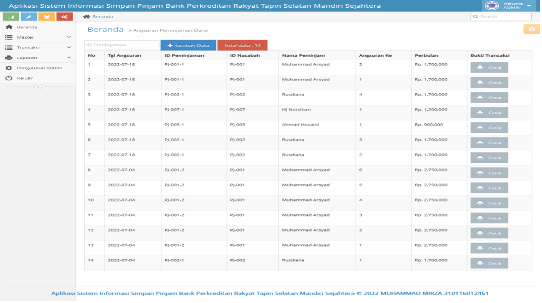This screenshot has width=542, height=303.
Task: Focus the Search box in the header
Action: 501,17
